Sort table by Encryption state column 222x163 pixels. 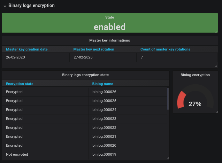[x=20, y=84]
